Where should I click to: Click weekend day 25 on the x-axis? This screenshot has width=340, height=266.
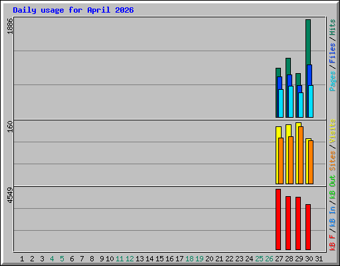click(259, 259)
